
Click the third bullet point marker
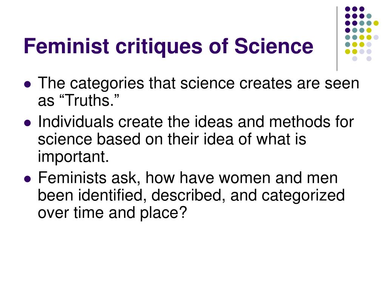tap(28, 179)
